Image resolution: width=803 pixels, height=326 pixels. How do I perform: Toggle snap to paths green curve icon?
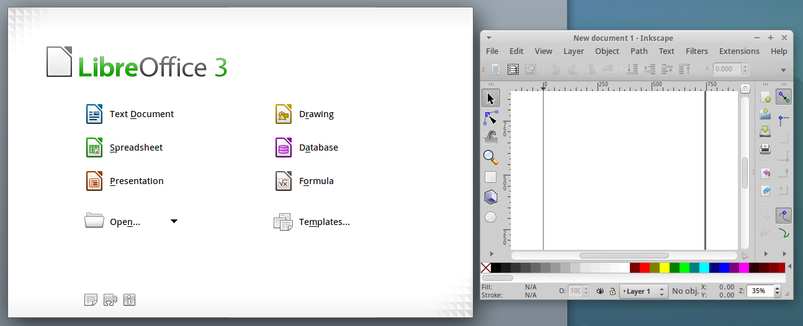point(784,233)
